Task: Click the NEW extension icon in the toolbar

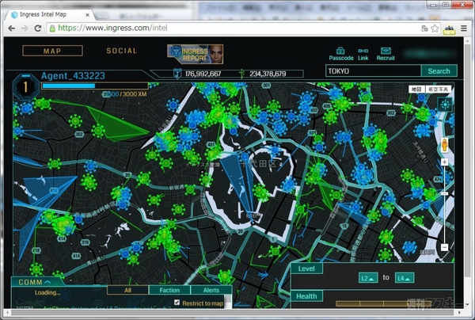Action: tap(449, 29)
